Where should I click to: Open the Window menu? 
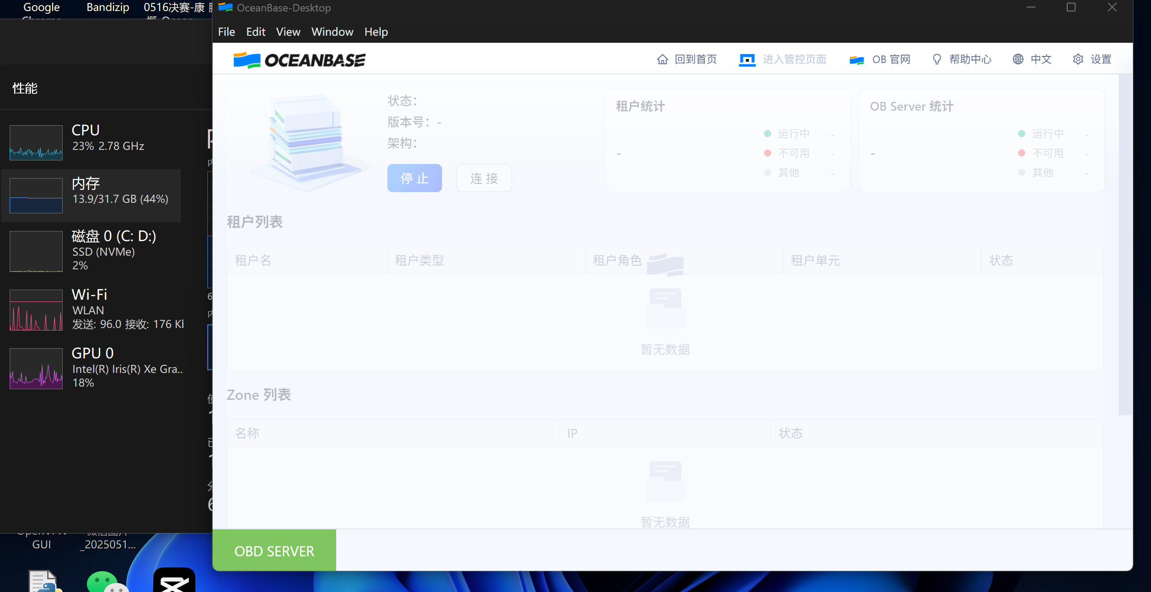(332, 31)
